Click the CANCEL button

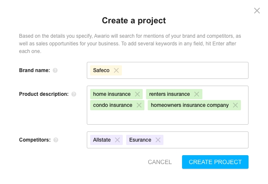tap(160, 162)
